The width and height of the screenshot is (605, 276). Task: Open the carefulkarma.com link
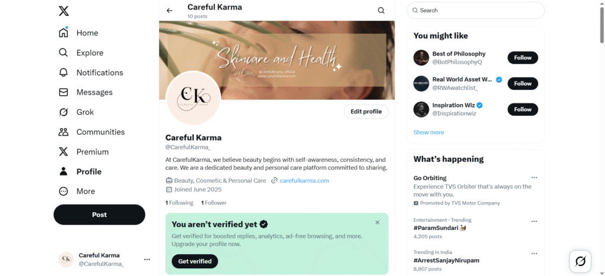[304, 181]
